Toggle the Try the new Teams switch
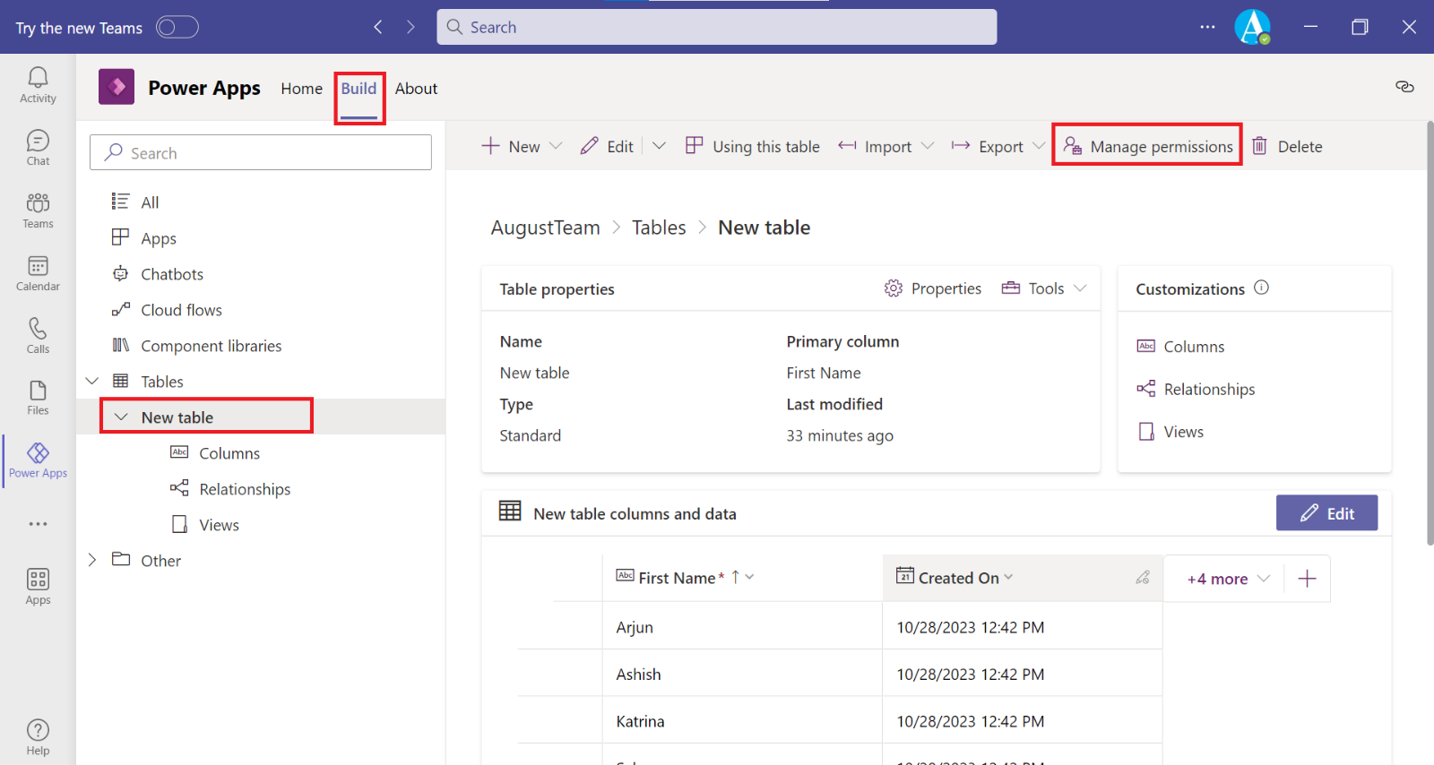The height and width of the screenshot is (765, 1434). click(177, 28)
